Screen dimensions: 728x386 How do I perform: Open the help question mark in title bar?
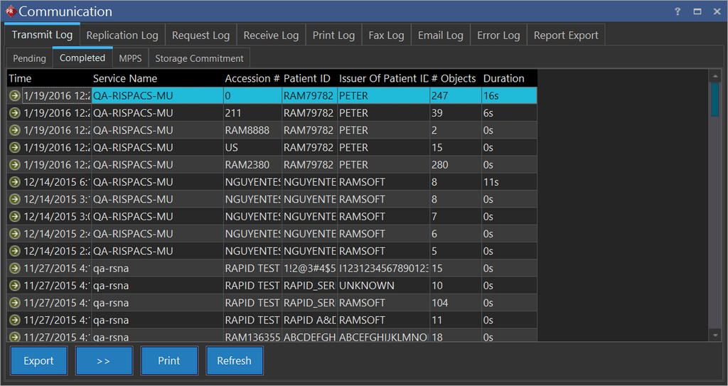tap(678, 12)
